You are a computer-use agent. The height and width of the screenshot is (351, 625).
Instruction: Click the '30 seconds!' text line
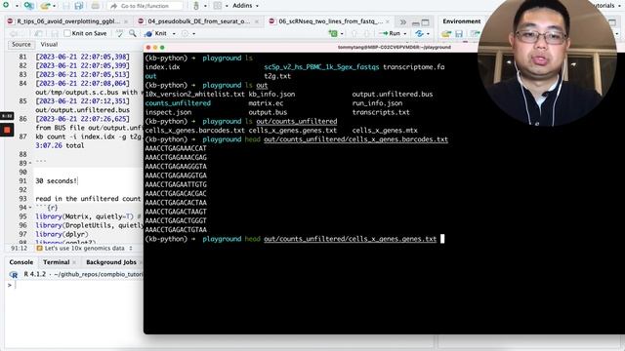coord(57,181)
